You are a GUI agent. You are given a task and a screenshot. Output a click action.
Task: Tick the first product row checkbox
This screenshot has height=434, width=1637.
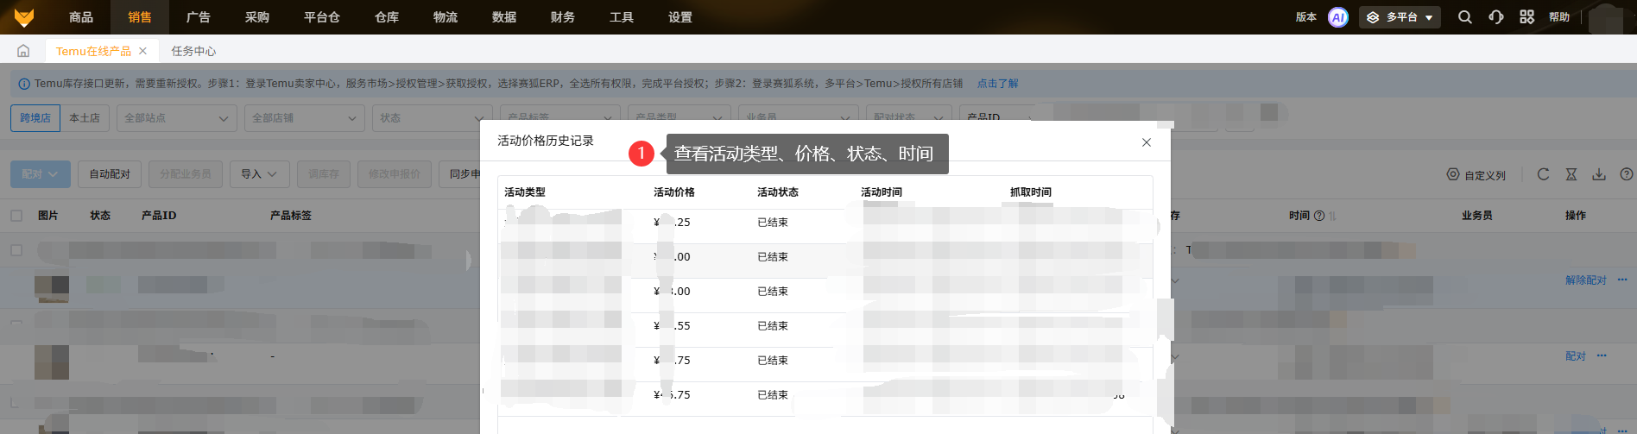click(16, 250)
